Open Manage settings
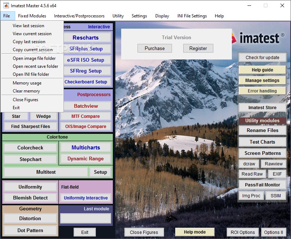The image size is (291, 239). coord(262,81)
